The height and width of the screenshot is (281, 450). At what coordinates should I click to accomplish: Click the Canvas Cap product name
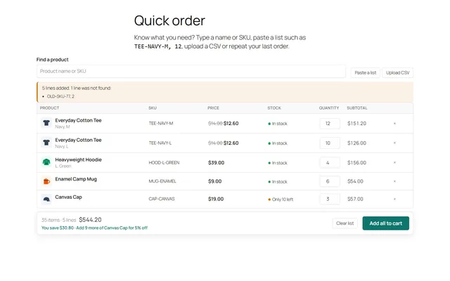point(68,197)
